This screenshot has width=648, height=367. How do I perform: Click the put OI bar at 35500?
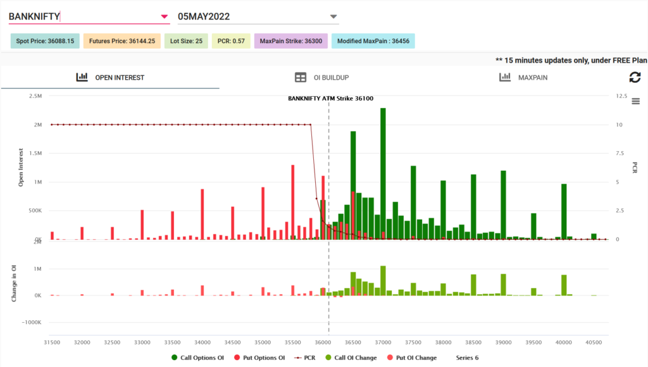[292, 202]
